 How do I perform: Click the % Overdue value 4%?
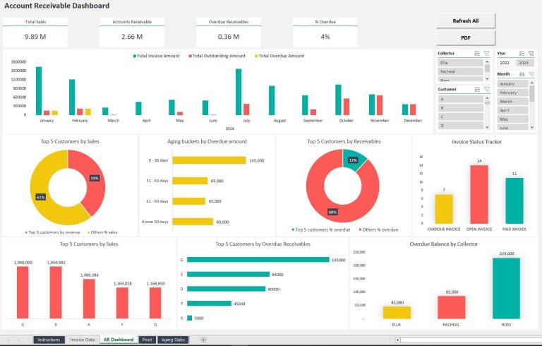click(x=325, y=37)
